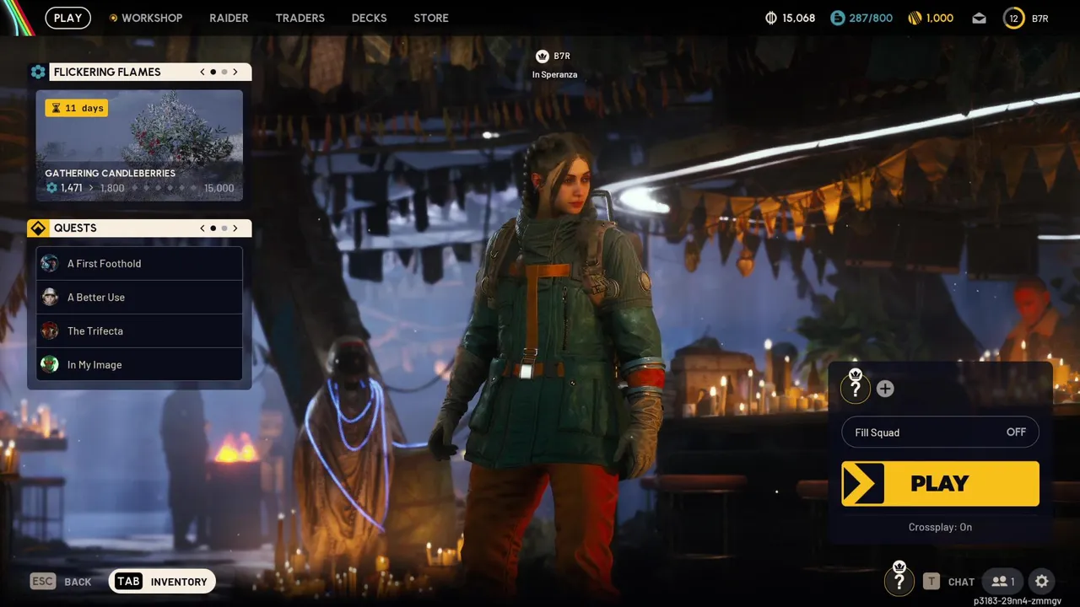
Task: Open the level 12 player profile badge
Action: click(x=1013, y=18)
